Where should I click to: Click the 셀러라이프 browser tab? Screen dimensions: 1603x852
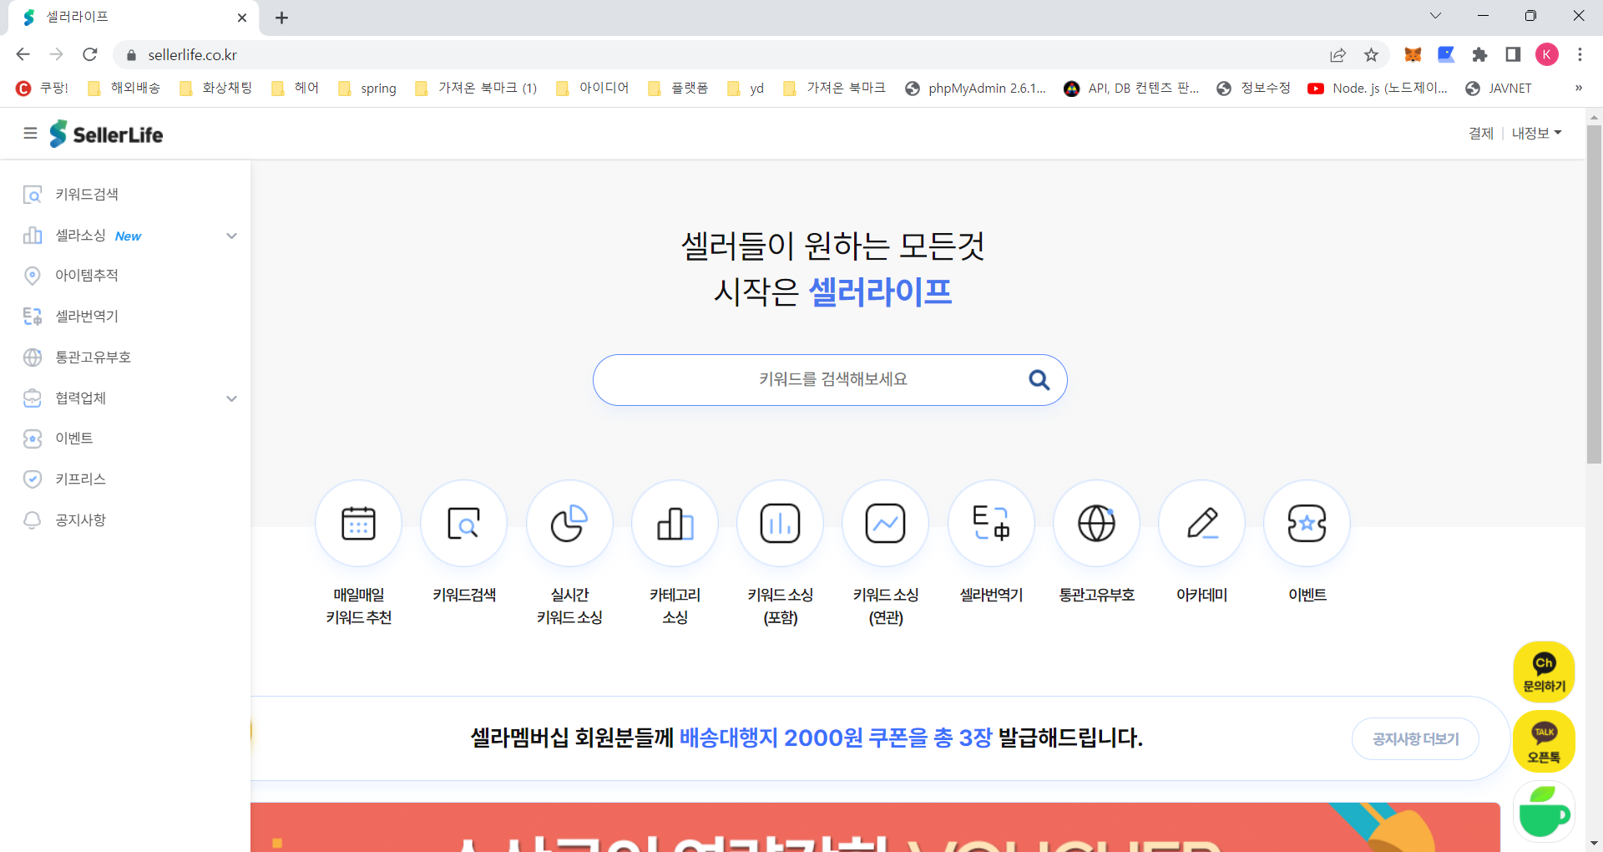pyautogui.click(x=134, y=18)
